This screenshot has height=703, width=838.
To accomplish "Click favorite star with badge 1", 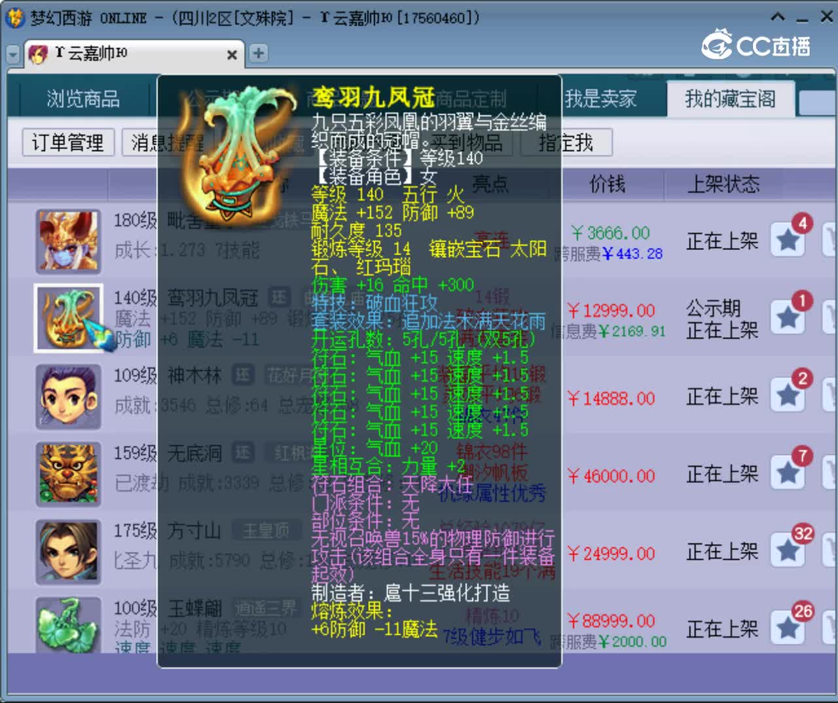I will coord(788,317).
